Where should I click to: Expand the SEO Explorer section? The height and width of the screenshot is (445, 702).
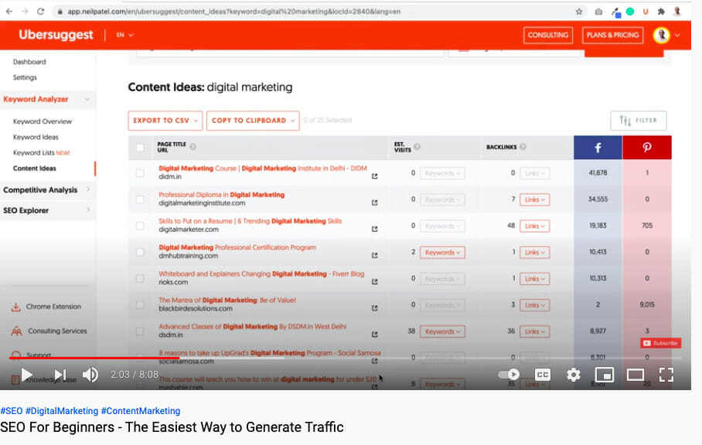47,210
